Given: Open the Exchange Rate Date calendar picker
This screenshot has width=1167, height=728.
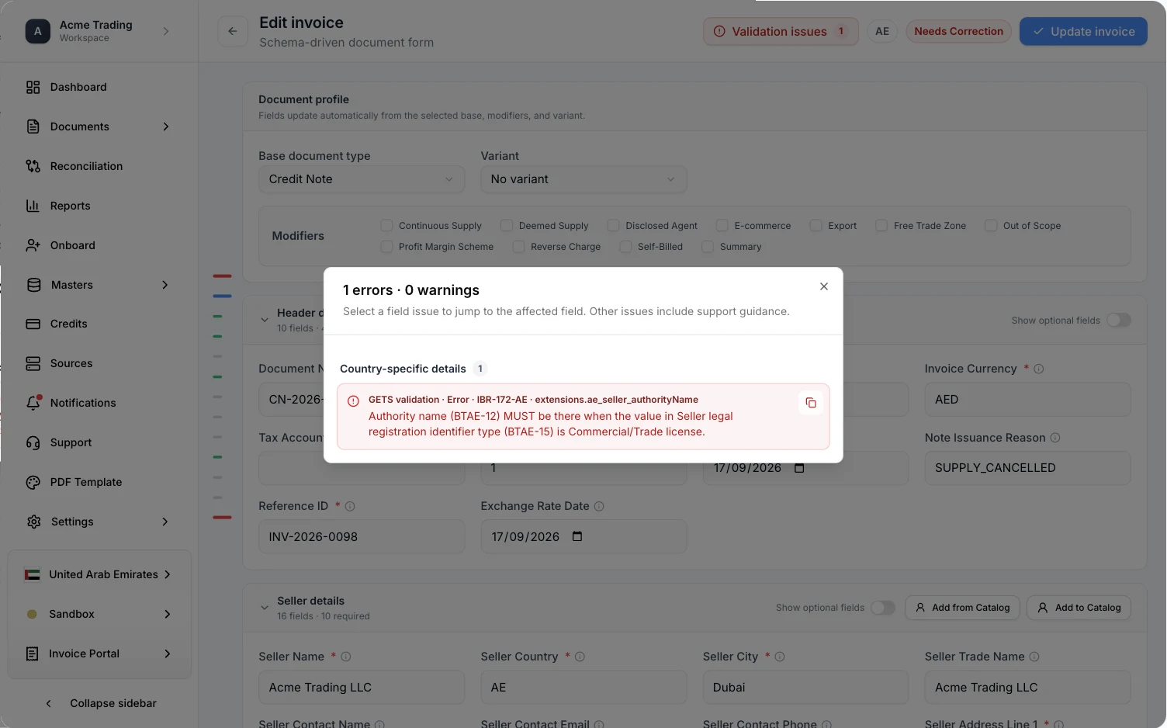Looking at the screenshot, I should coord(577,536).
